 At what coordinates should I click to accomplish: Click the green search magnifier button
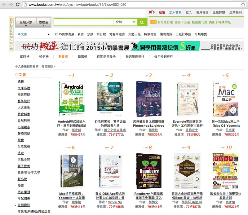pyautogui.click(x=142, y=22)
